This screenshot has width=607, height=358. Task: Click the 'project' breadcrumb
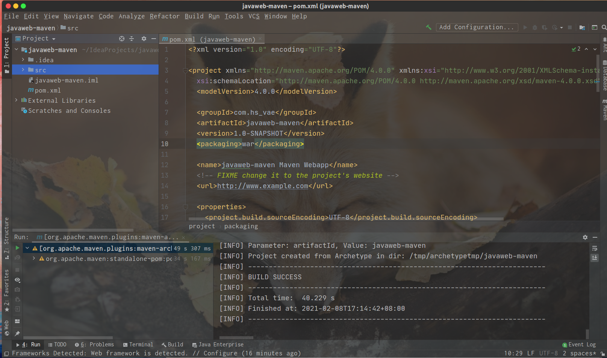pos(202,226)
